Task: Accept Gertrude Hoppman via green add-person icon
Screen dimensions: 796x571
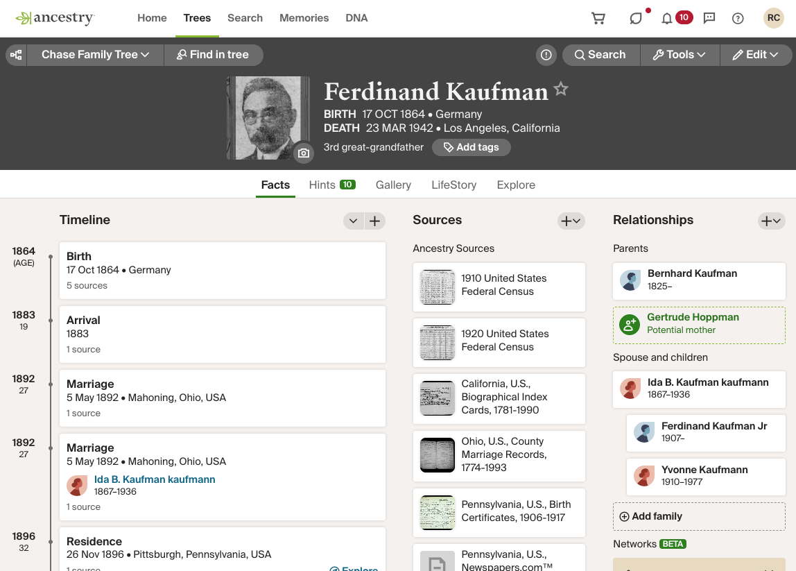Action: pos(628,323)
